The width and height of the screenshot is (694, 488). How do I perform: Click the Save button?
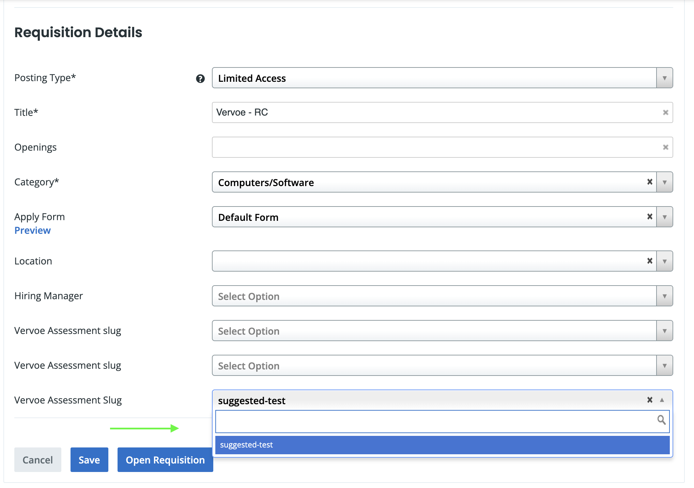point(89,460)
